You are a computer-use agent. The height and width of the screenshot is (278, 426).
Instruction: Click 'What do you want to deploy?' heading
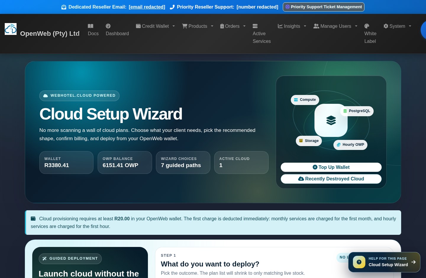coord(210,264)
